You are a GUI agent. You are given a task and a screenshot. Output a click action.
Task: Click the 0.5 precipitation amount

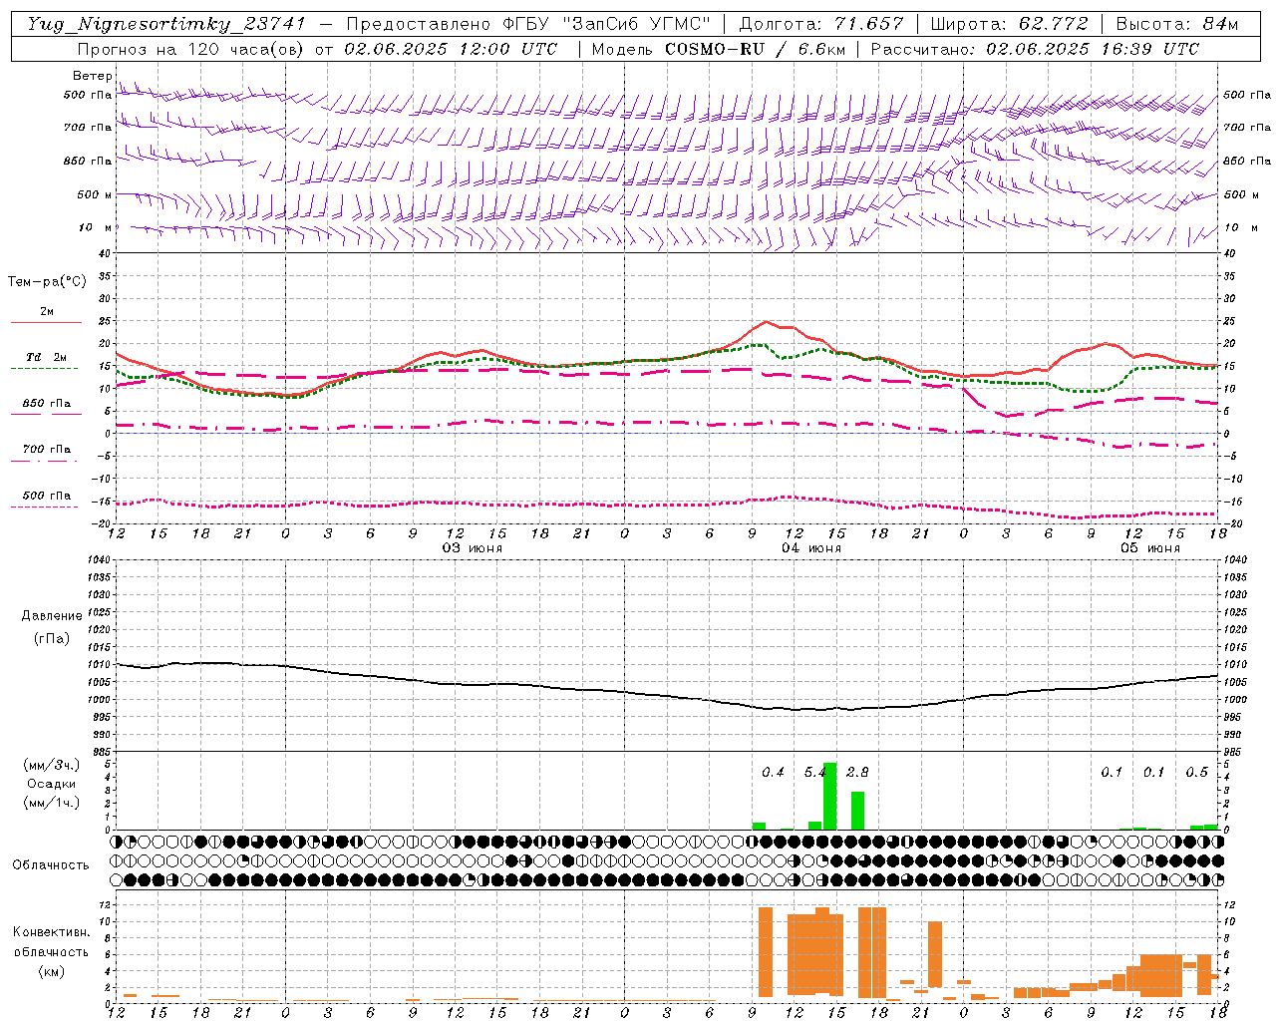[1196, 773]
